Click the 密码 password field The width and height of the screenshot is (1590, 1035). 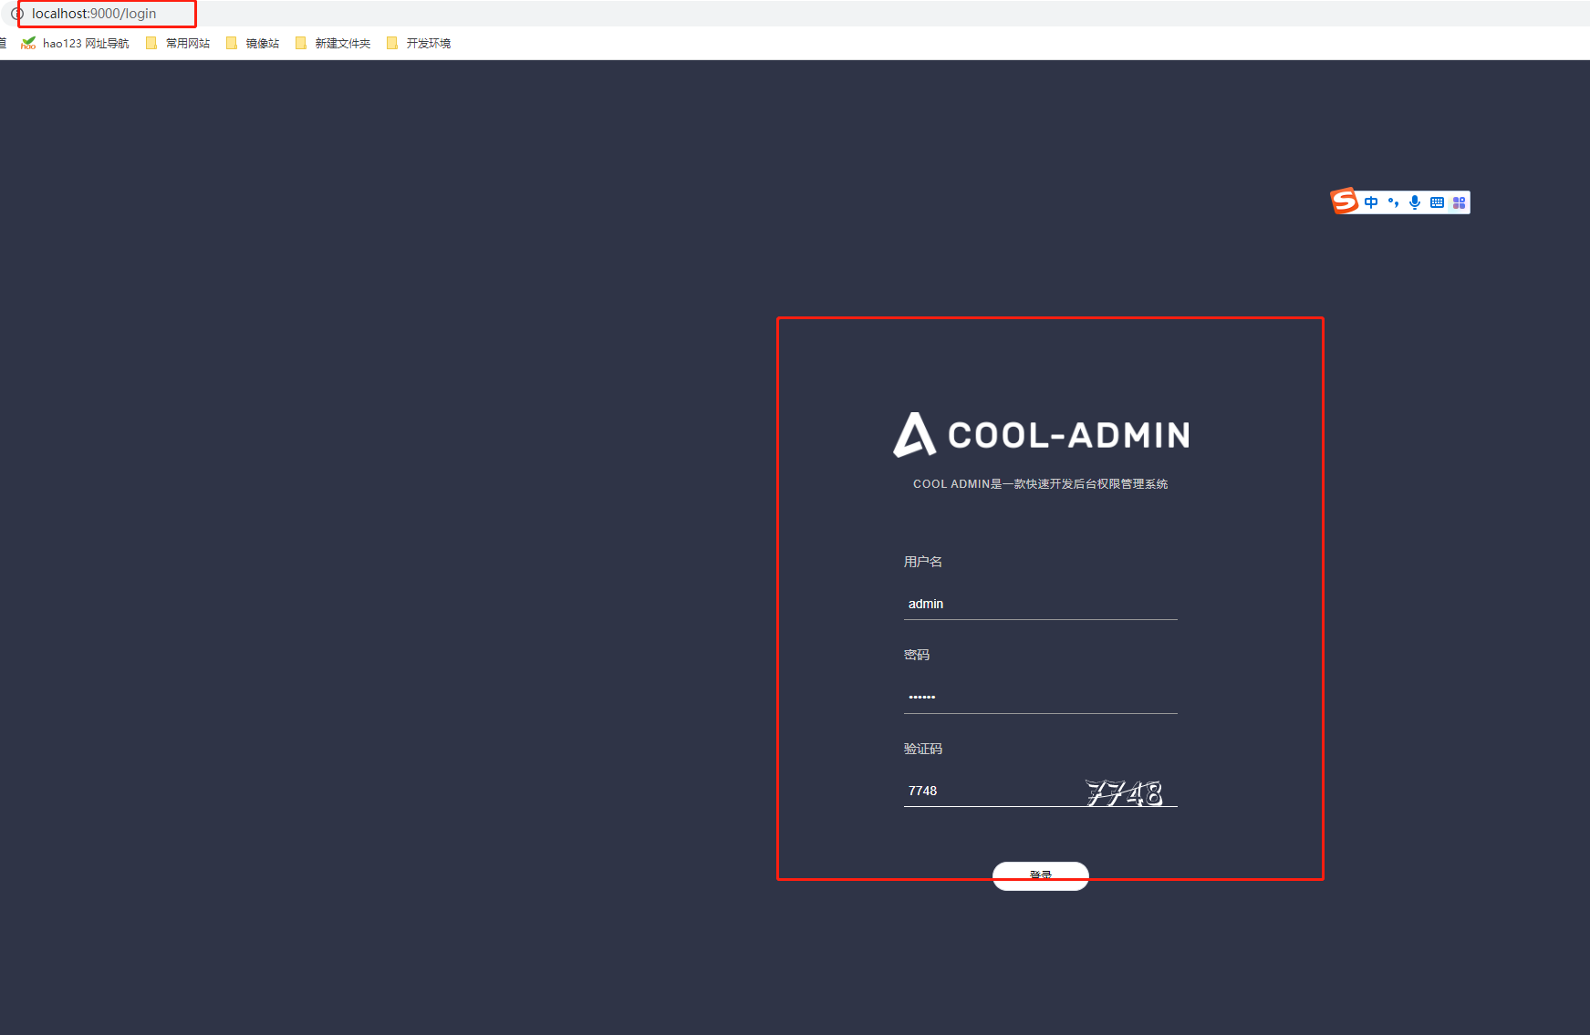(x=1041, y=697)
